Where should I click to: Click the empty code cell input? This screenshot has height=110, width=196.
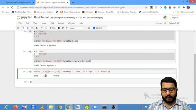point(104,82)
